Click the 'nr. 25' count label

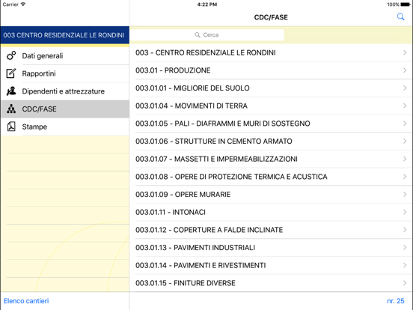pos(396,301)
